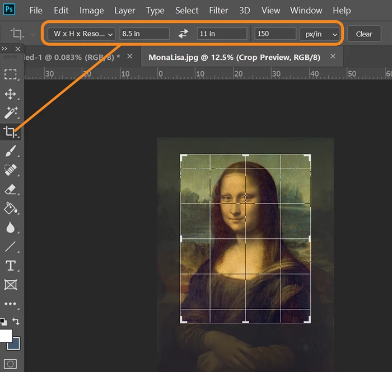Screen dimensions: 392x372
Task: Click the horizontal ruler above the canvas
Action: pos(208,73)
